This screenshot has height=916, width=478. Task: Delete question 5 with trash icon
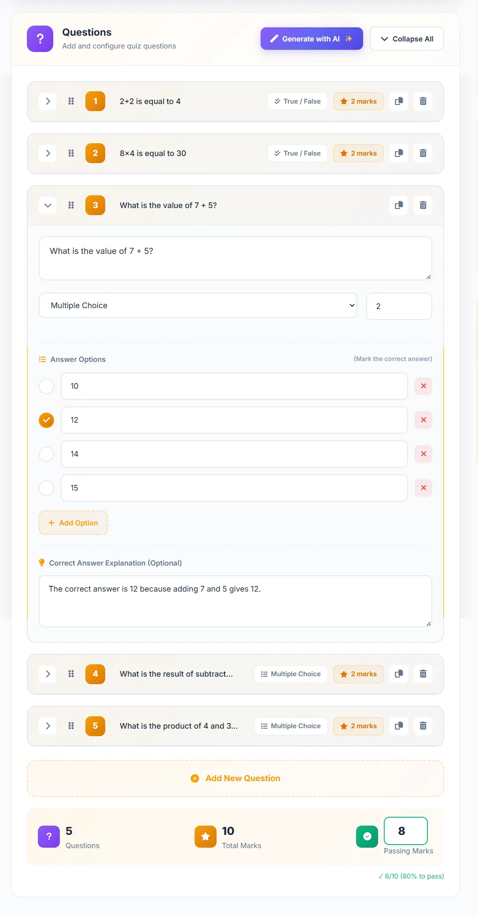(x=423, y=726)
